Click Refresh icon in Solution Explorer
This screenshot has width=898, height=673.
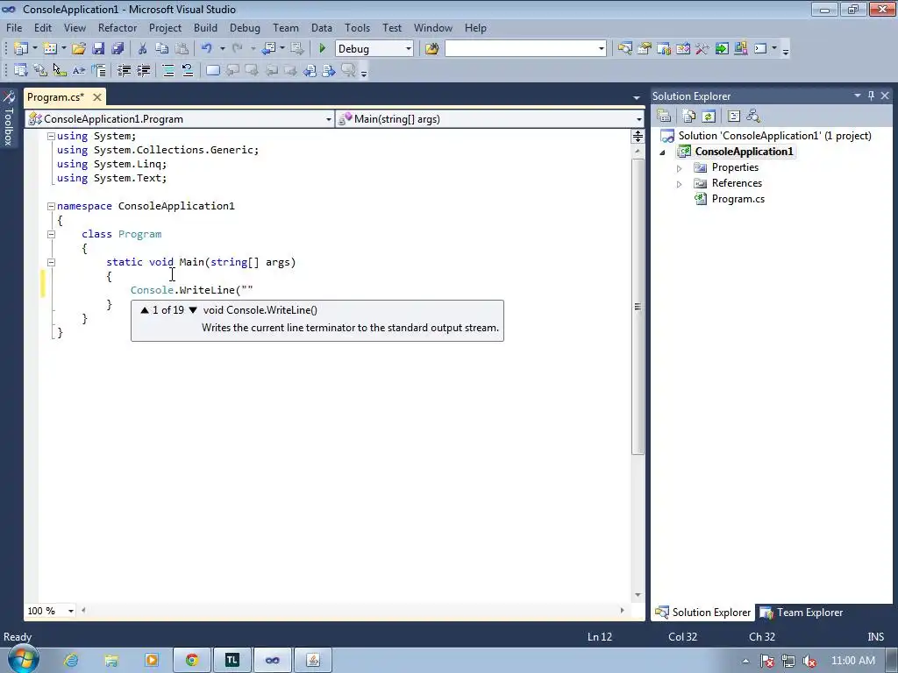tap(709, 117)
